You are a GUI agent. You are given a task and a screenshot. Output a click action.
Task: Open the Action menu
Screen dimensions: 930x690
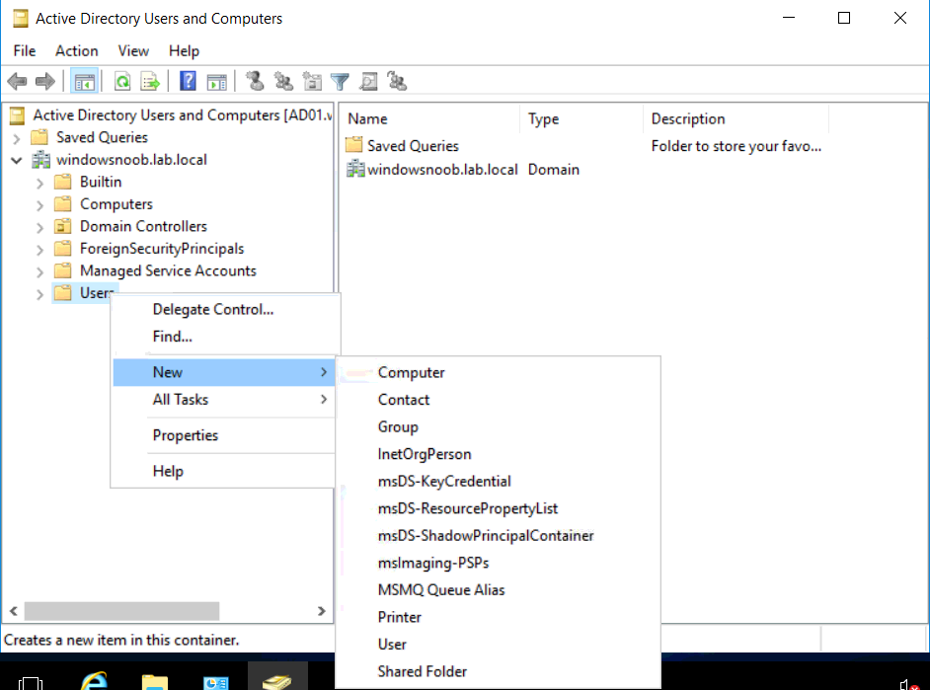click(76, 51)
